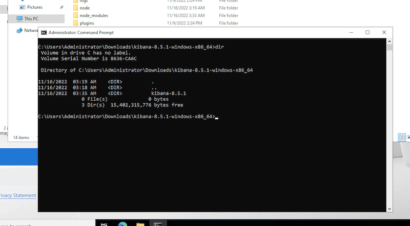Click the Pictures folder icon in sidebar
Screen dimensions: 410x226
click(x=23, y=7)
